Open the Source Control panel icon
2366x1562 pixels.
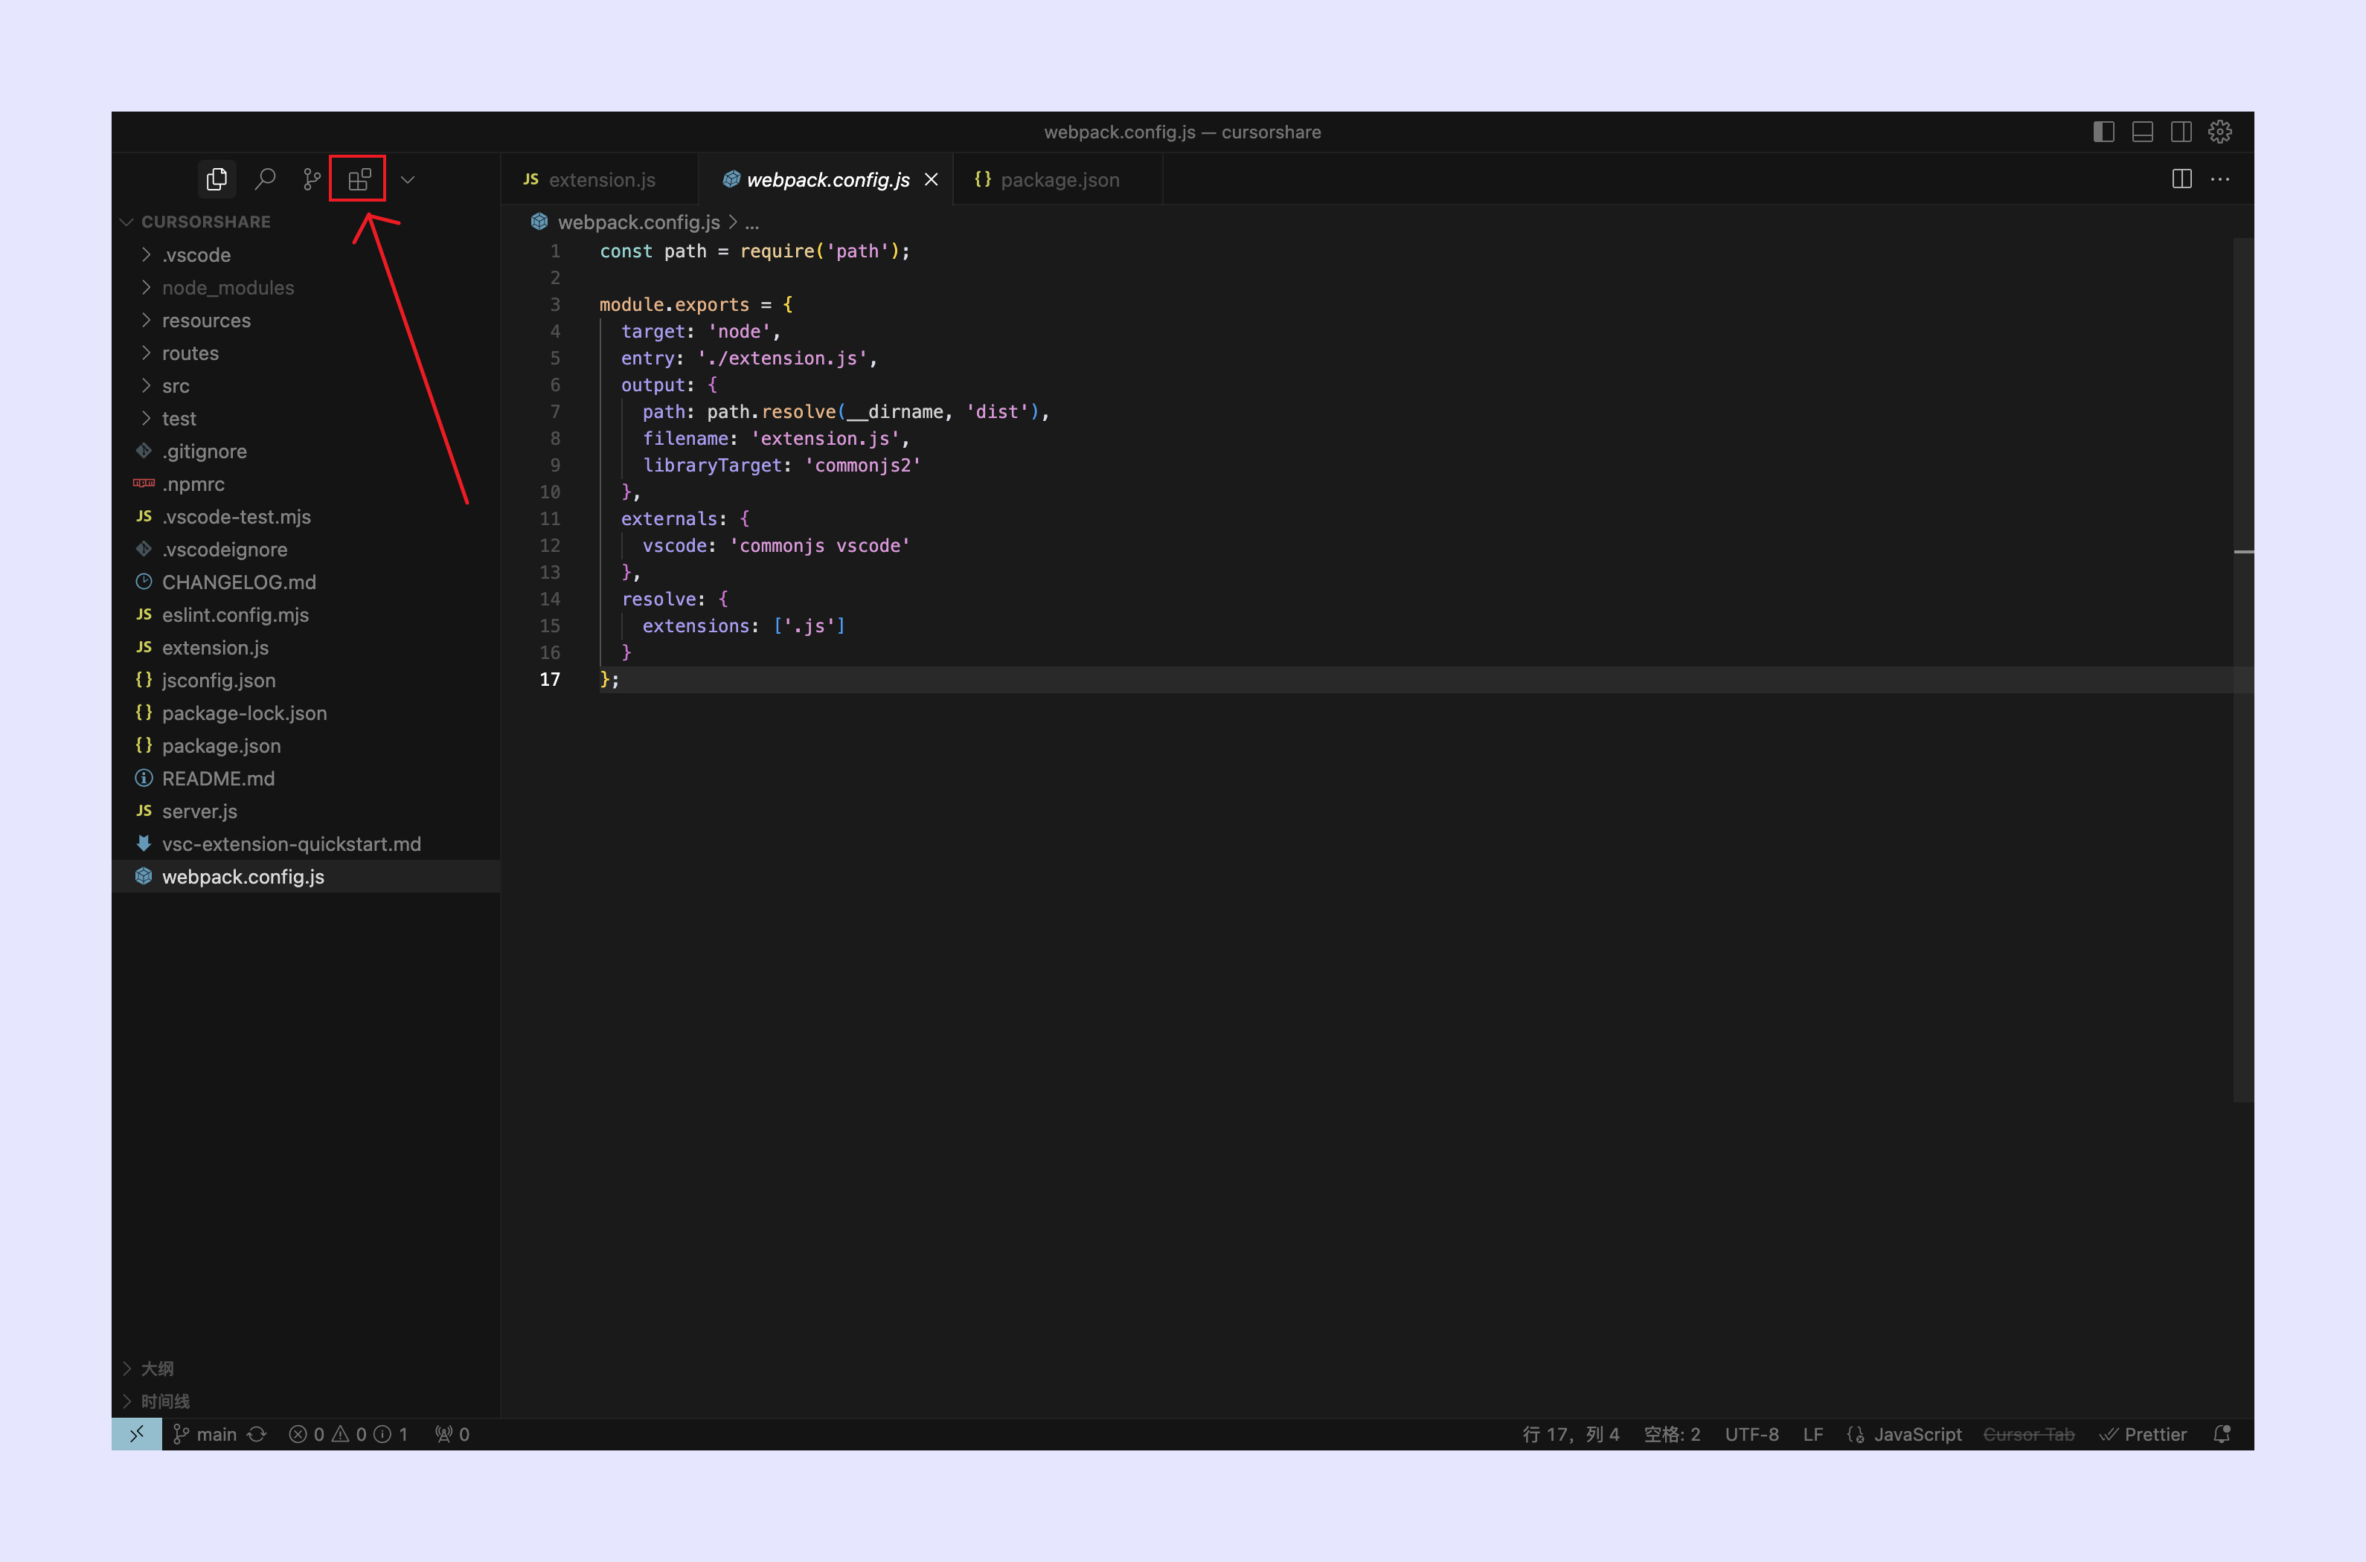[x=312, y=179]
